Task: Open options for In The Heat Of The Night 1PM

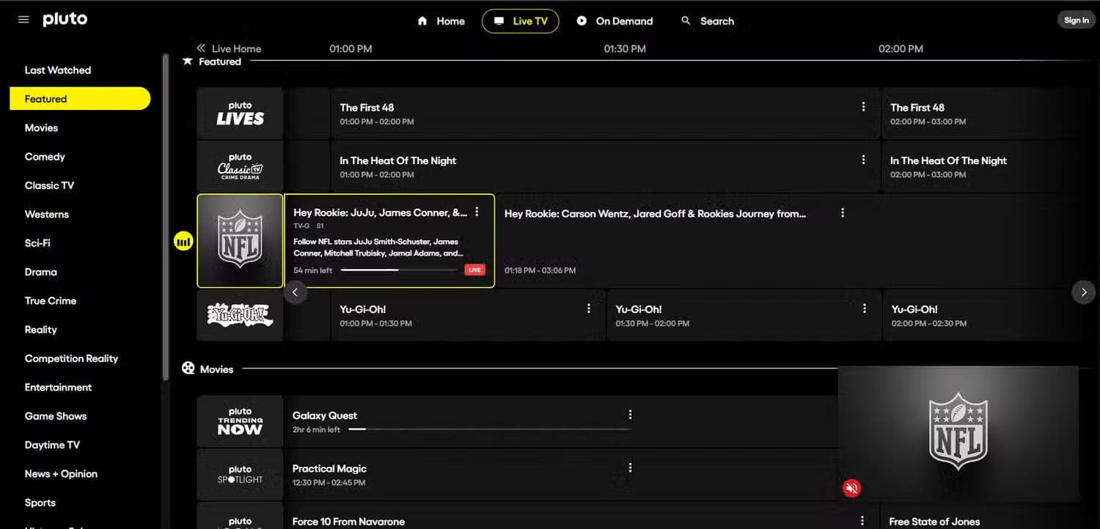Action: point(863,160)
